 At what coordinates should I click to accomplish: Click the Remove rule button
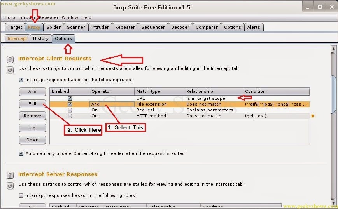click(x=32, y=116)
